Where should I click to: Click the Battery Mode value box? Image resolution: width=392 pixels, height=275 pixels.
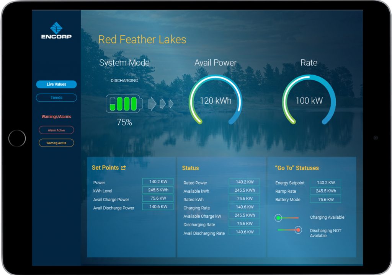click(325, 200)
